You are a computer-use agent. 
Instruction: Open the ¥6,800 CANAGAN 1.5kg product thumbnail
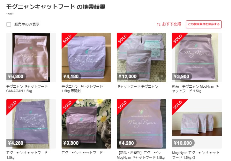[31, 57]
